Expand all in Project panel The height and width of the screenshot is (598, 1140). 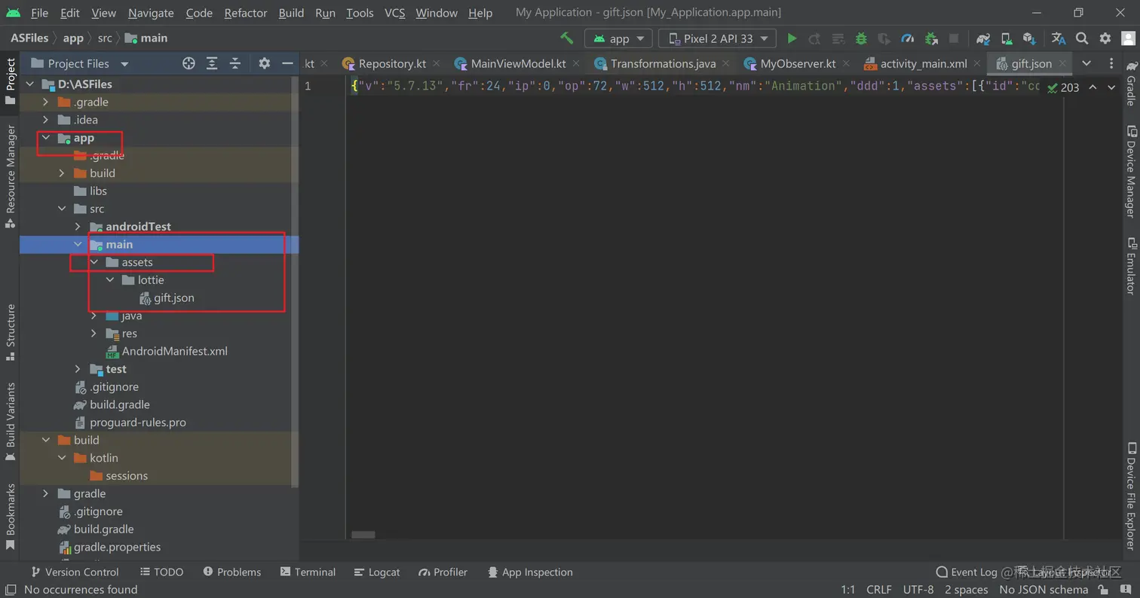pyautogui.click(x=213, y=63)
